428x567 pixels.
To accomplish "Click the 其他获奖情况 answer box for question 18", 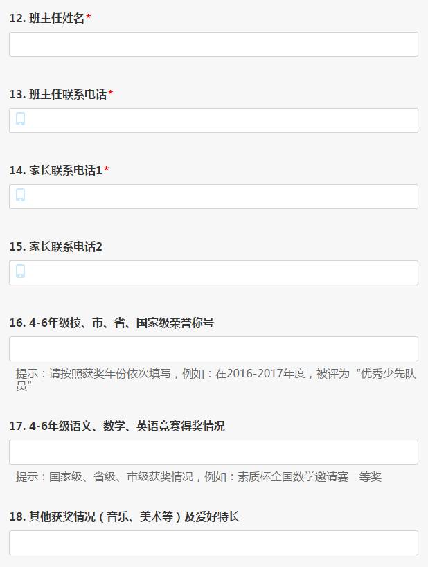I will [x=213, y=543].
